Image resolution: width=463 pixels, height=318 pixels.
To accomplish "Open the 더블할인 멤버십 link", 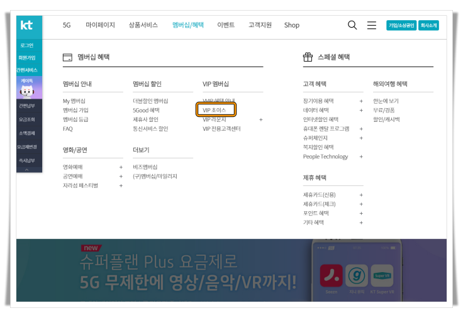I will click(150, 101).
